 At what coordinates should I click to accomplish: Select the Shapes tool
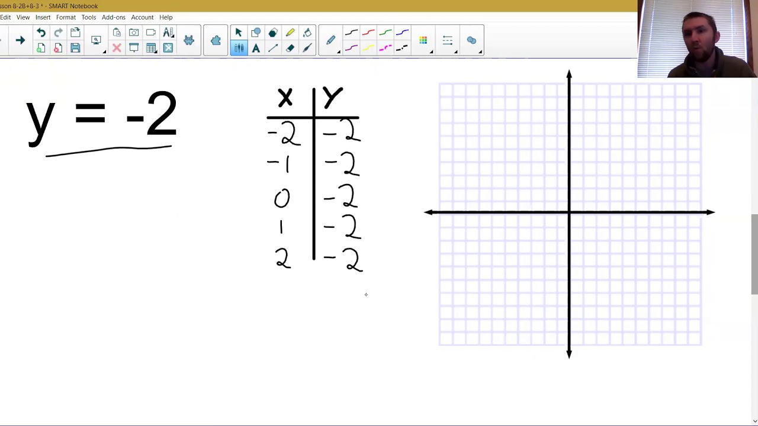tap(256, 33)
